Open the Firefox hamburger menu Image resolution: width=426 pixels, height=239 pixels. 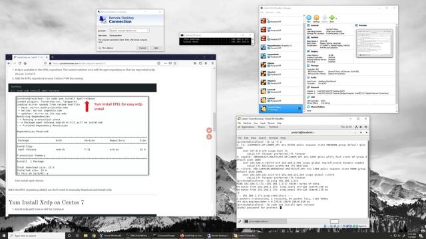click(x=212, y=64)
